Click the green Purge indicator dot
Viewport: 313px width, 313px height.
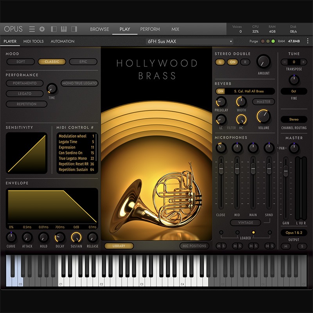tap(273, 41)
